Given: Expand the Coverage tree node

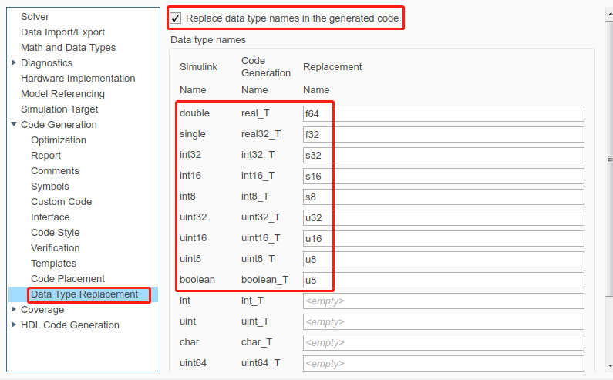Looking at the screenshot, I should 14,309.
